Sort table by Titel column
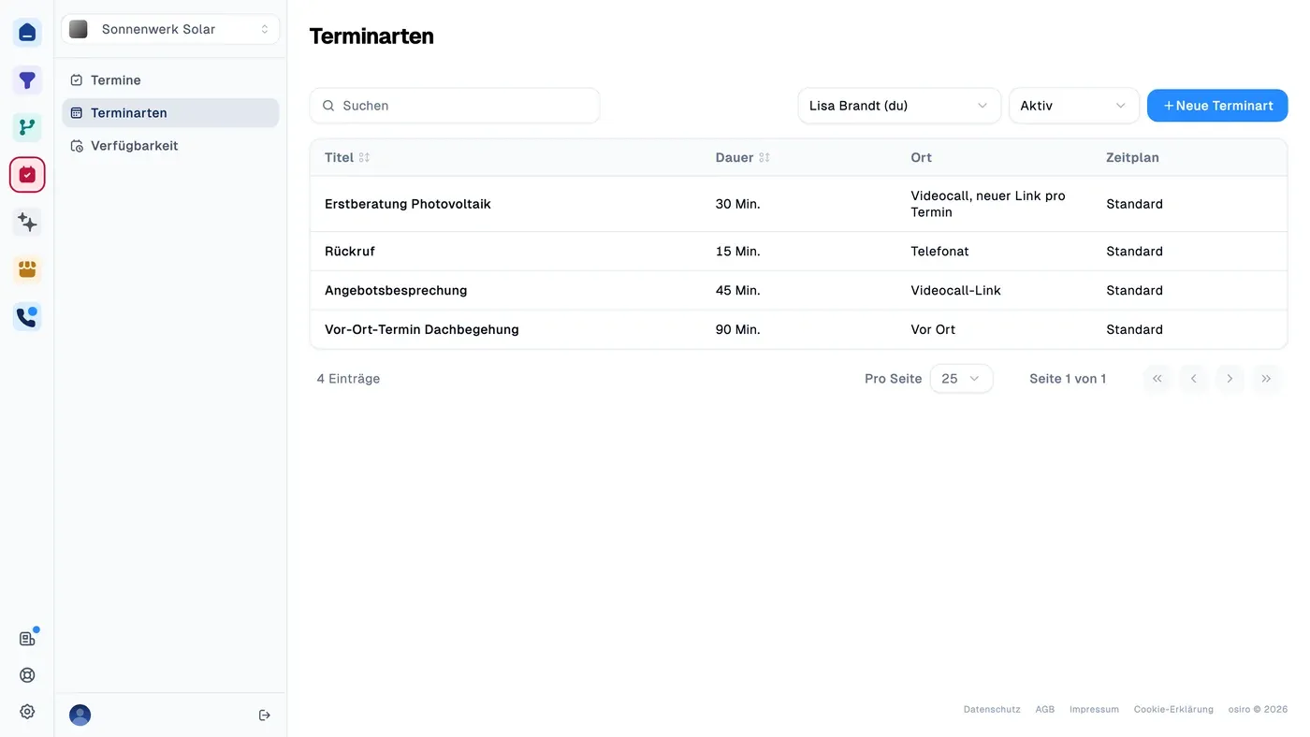The image size is (1310, 737). coord(347,158)
